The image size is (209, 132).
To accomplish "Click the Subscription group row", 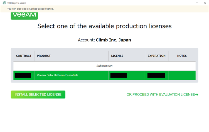I will (x=104, y=66).
